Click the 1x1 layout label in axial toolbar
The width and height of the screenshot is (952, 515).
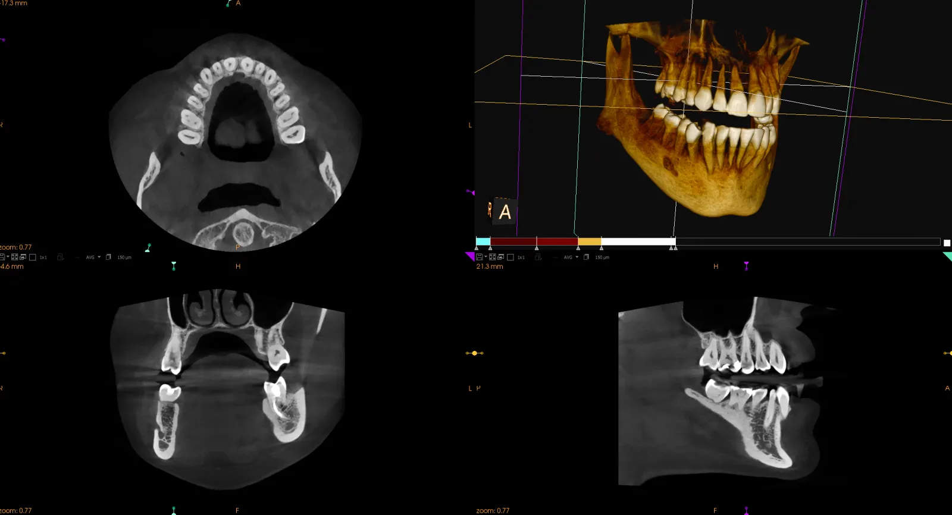coord(43,257)
